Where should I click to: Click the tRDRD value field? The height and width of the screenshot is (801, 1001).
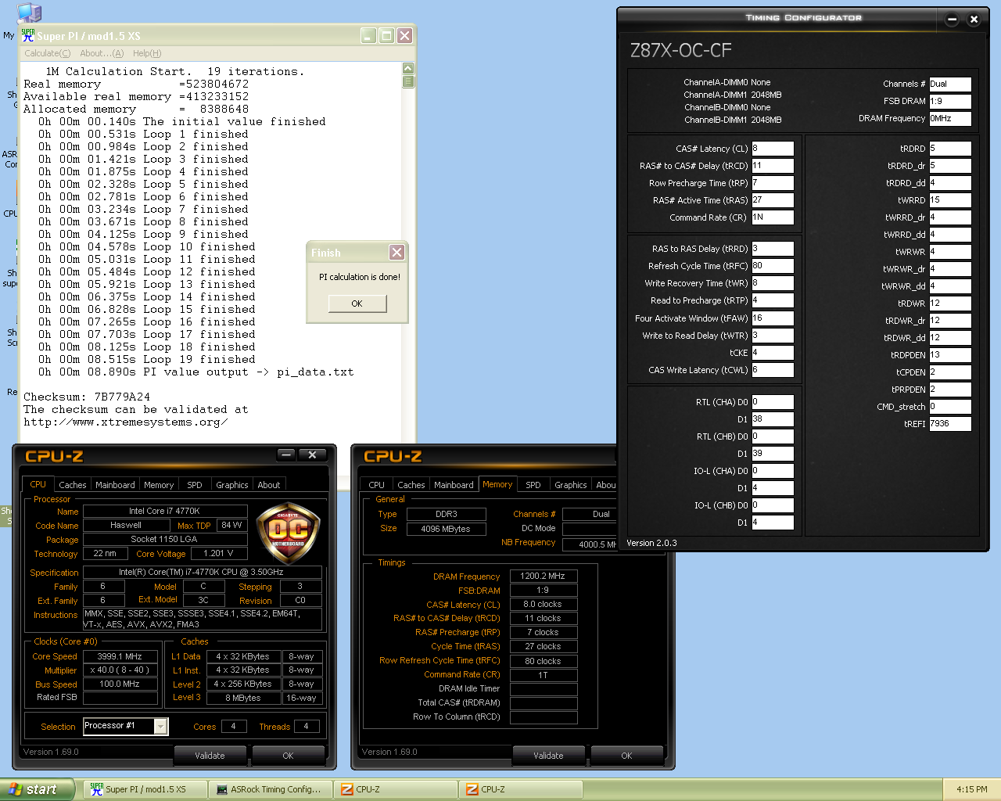[950, 149]
